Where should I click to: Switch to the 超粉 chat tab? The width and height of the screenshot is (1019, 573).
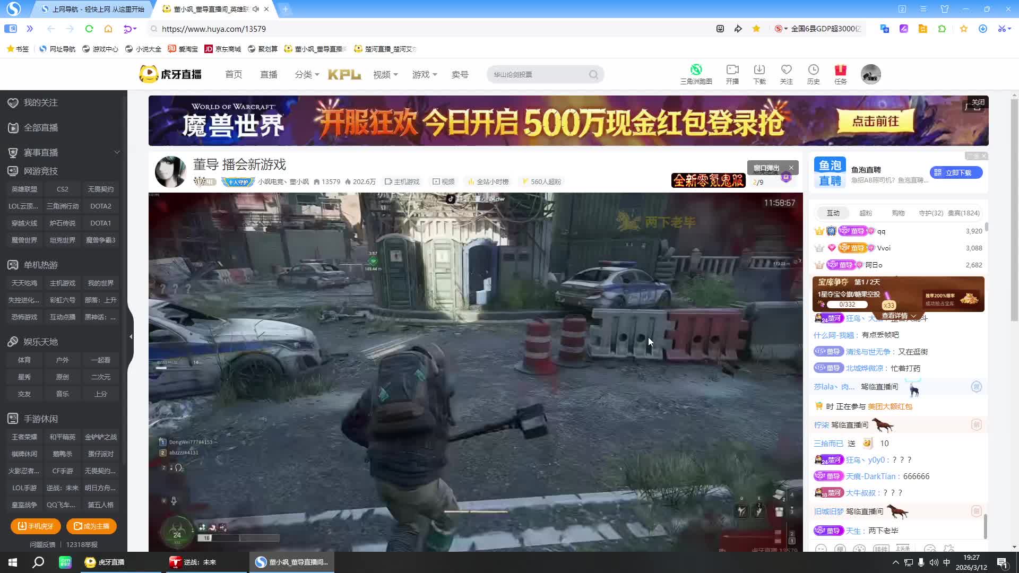865,213
